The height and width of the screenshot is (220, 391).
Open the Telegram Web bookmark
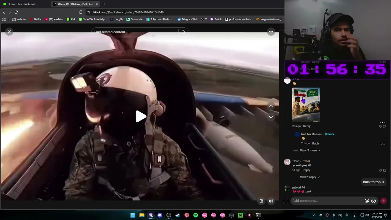click(188, 19)
